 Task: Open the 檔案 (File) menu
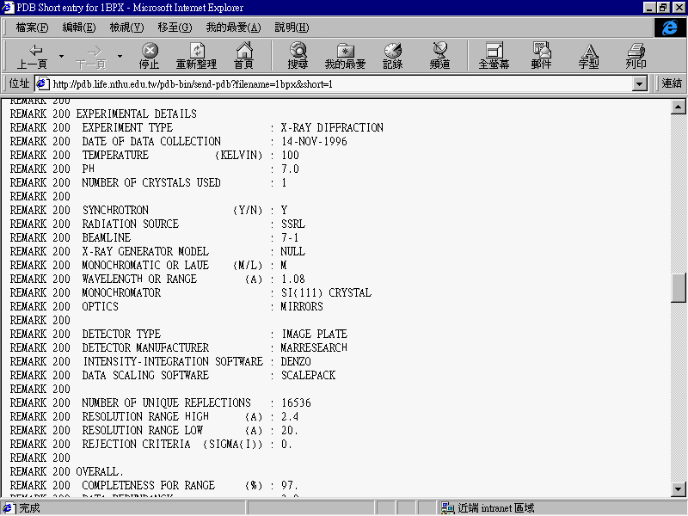click(x=32, y=28)
